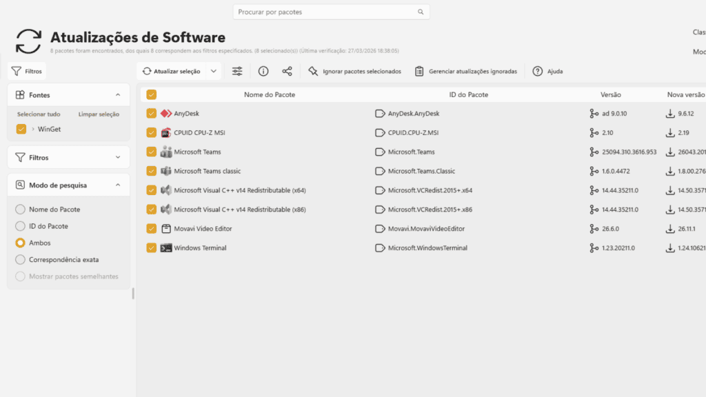The image size is (706, 397).
Task: Collapse the Modo de pesquisa panel
Action: coord(118,185)
